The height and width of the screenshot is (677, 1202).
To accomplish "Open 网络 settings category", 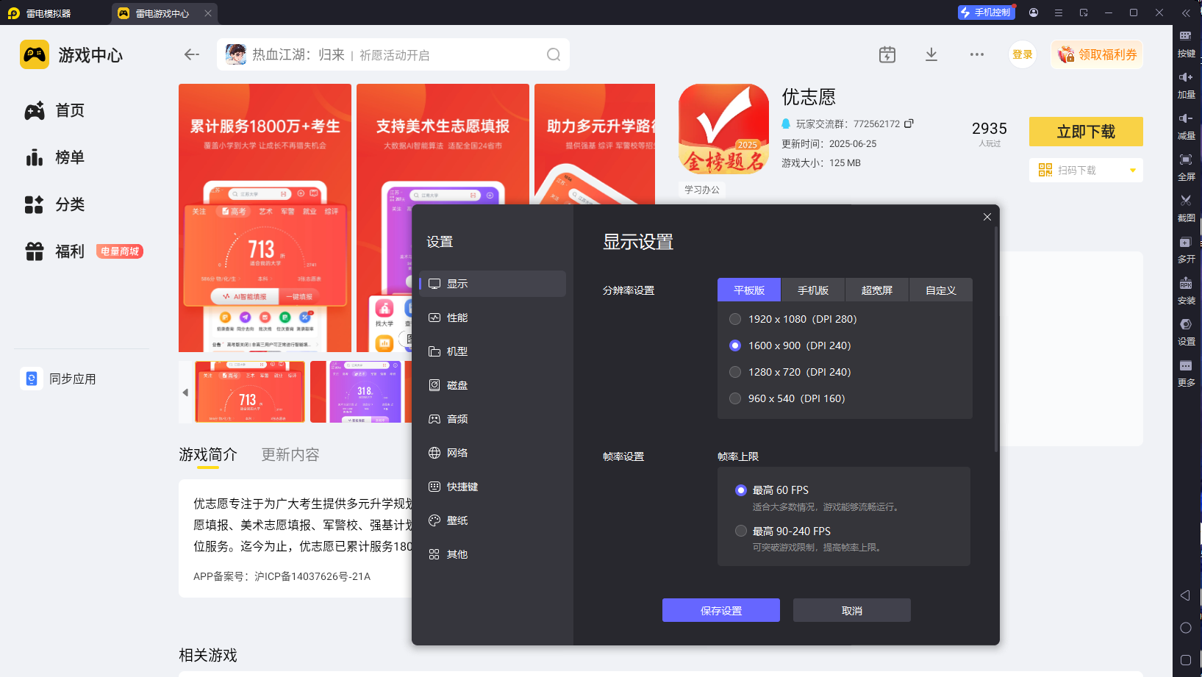I will coord(493,453).
